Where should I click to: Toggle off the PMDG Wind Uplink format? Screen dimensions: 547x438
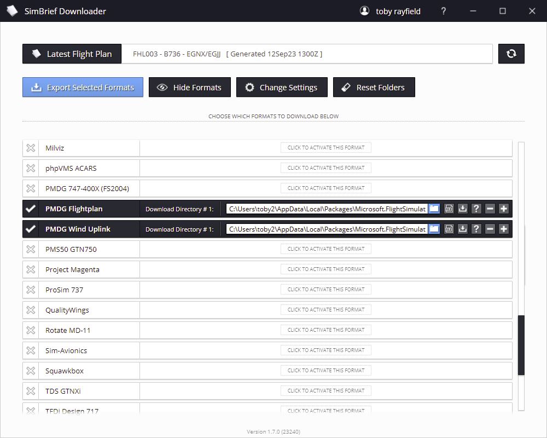coord(30,229)
